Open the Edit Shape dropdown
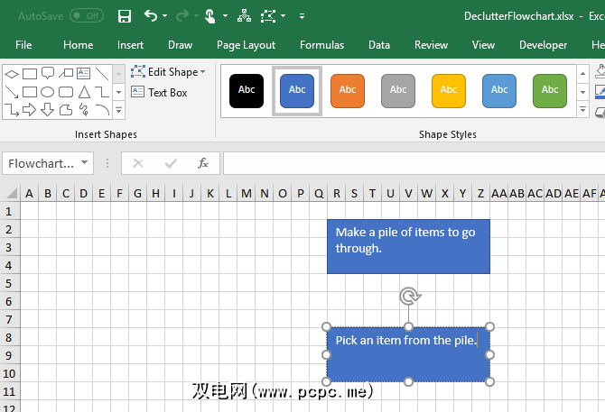605x412 pixels. click(169, 72)
